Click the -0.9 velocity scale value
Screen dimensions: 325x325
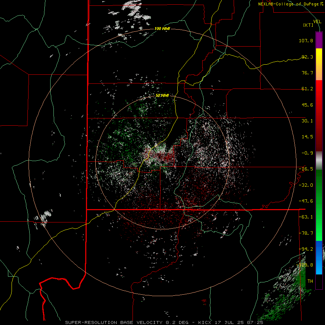click(307, 153)
